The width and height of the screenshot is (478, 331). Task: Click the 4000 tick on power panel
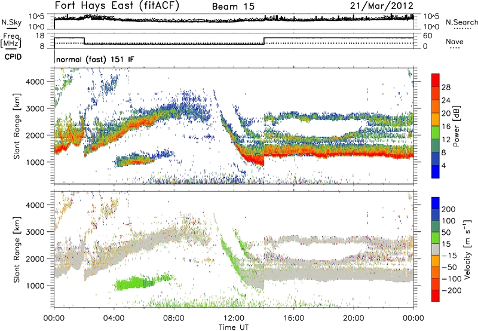(x=35, y=82)
